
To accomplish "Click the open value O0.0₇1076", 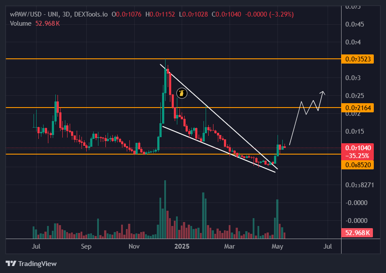I will point(126,14).
